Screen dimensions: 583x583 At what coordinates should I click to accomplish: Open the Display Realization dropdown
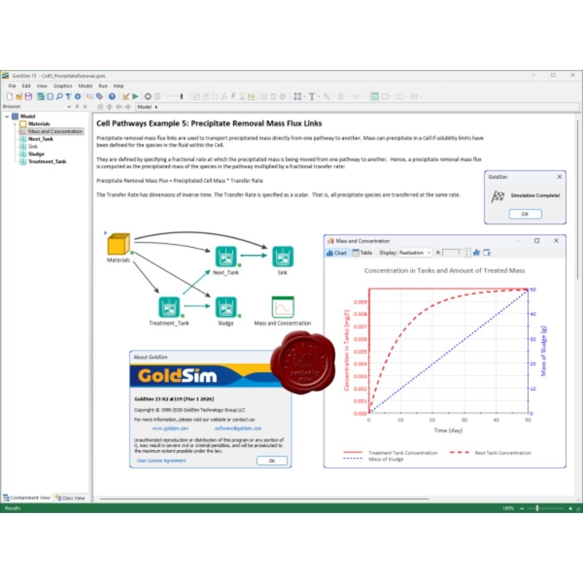pos(415,253)
